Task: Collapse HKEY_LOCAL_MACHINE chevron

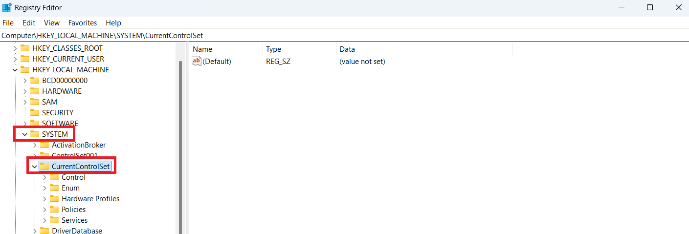Action: pyautogui.click(x=15, y=70)
